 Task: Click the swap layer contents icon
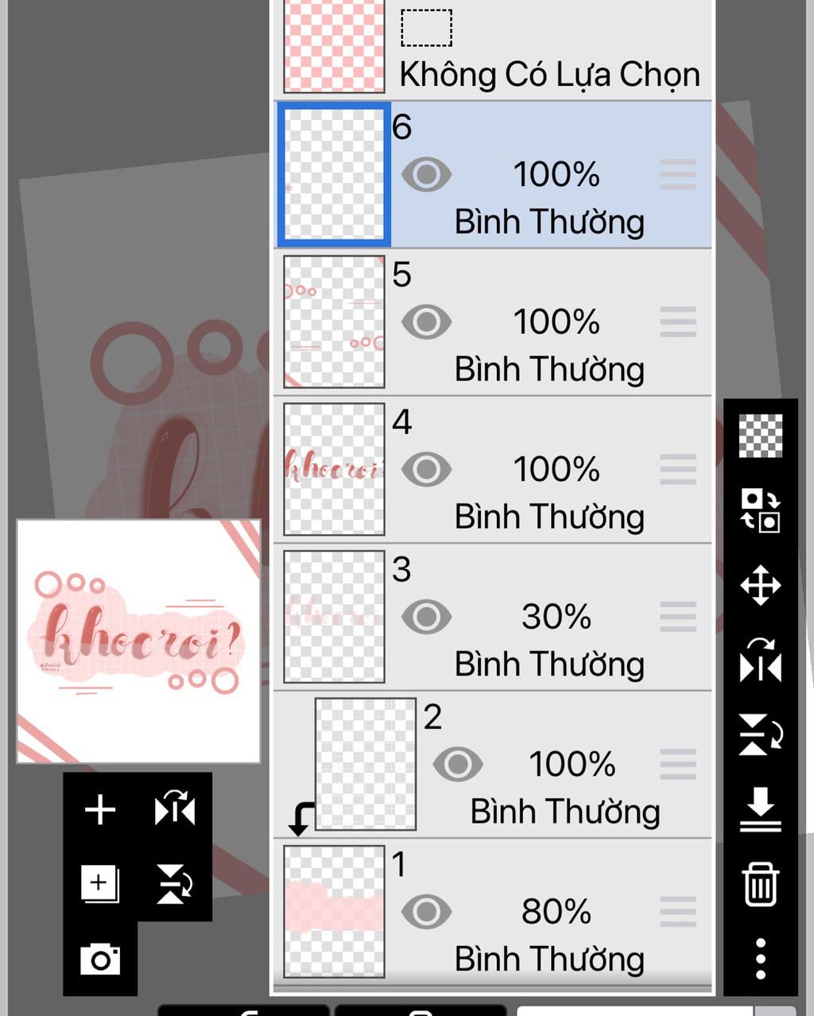(x=761, y=510)
